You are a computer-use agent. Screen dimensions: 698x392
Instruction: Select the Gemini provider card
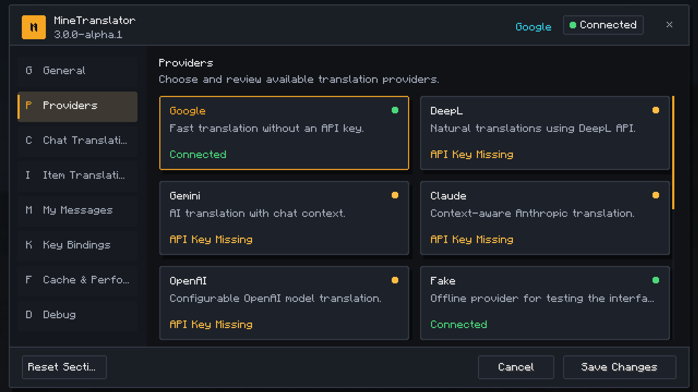pos(284,218)
